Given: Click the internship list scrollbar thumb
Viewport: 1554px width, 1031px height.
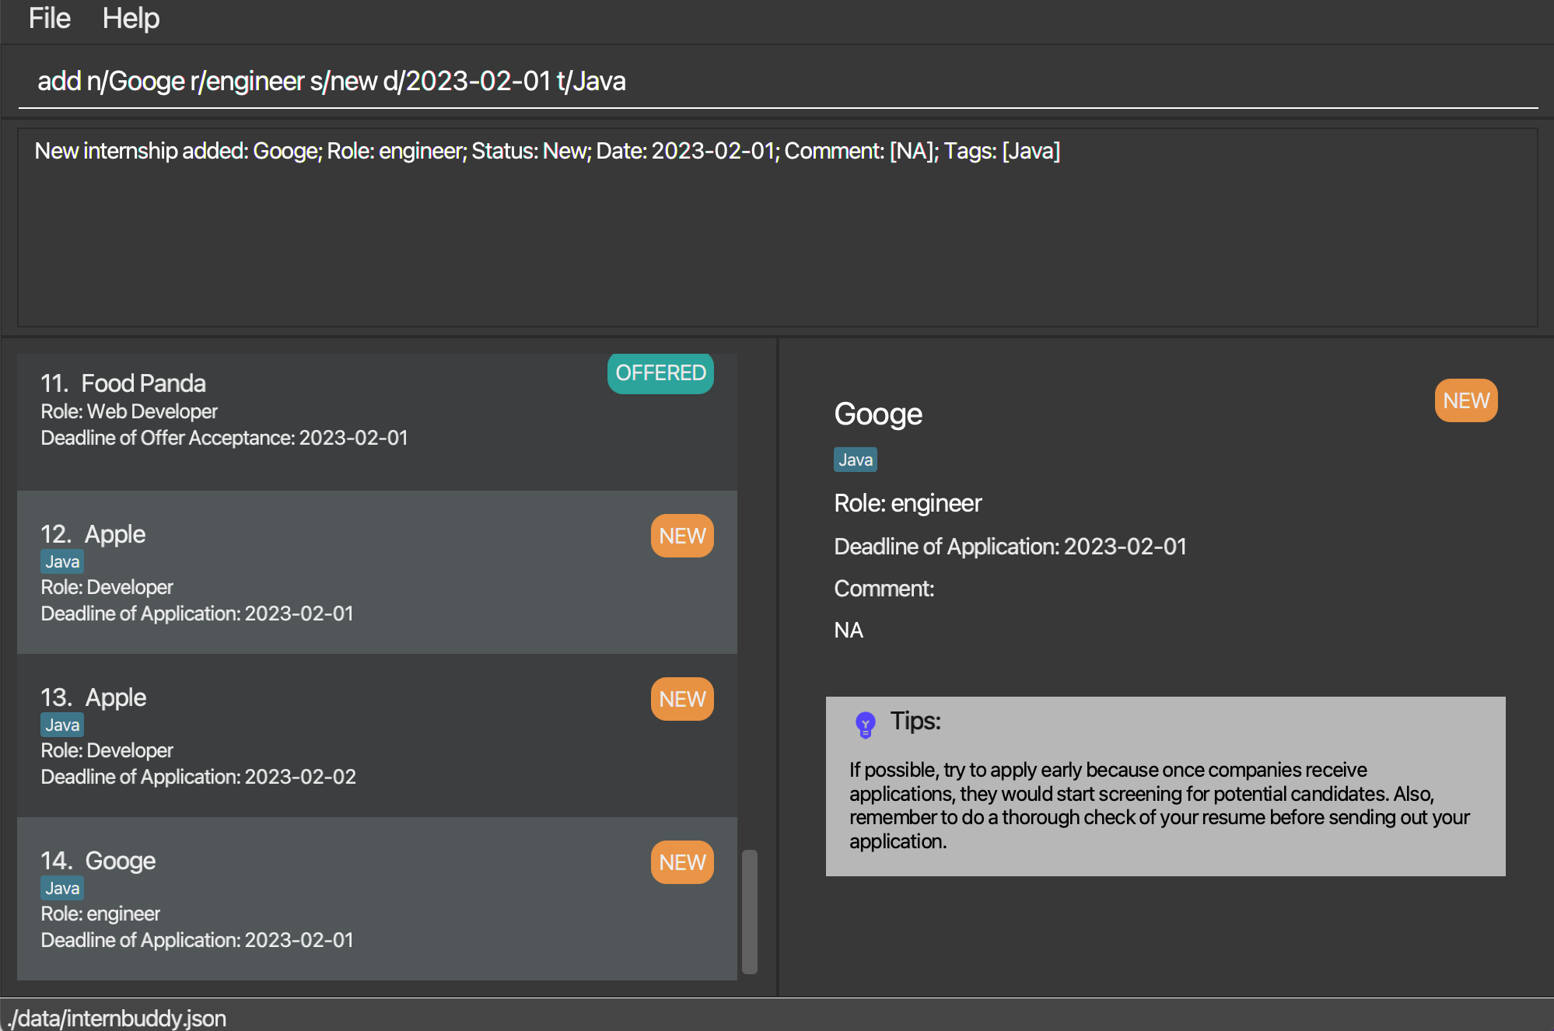Looking at the screenshot, I should tap(749, 911).
